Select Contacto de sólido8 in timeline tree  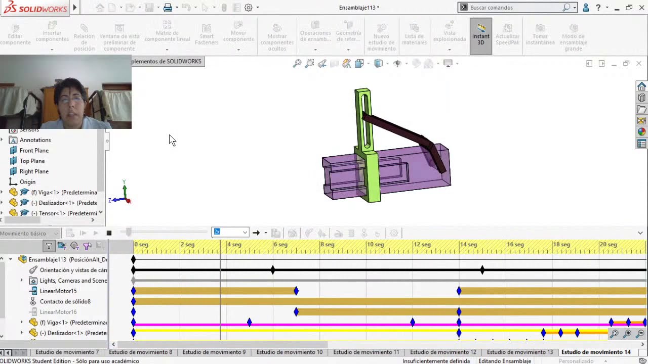[65, 301]
